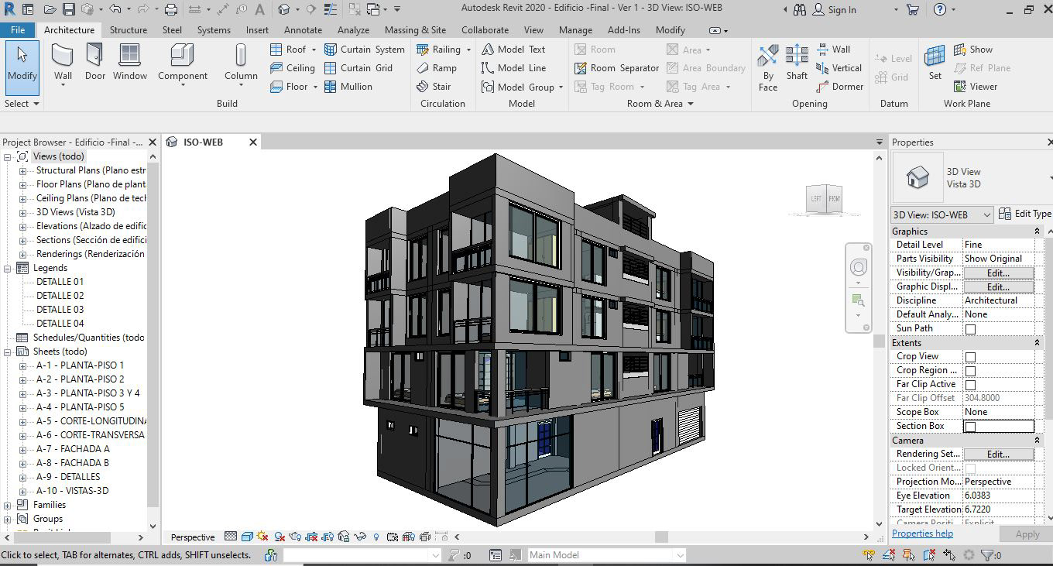Choose the Component tool
This screenshot has height=566, width=1053.
182,63
